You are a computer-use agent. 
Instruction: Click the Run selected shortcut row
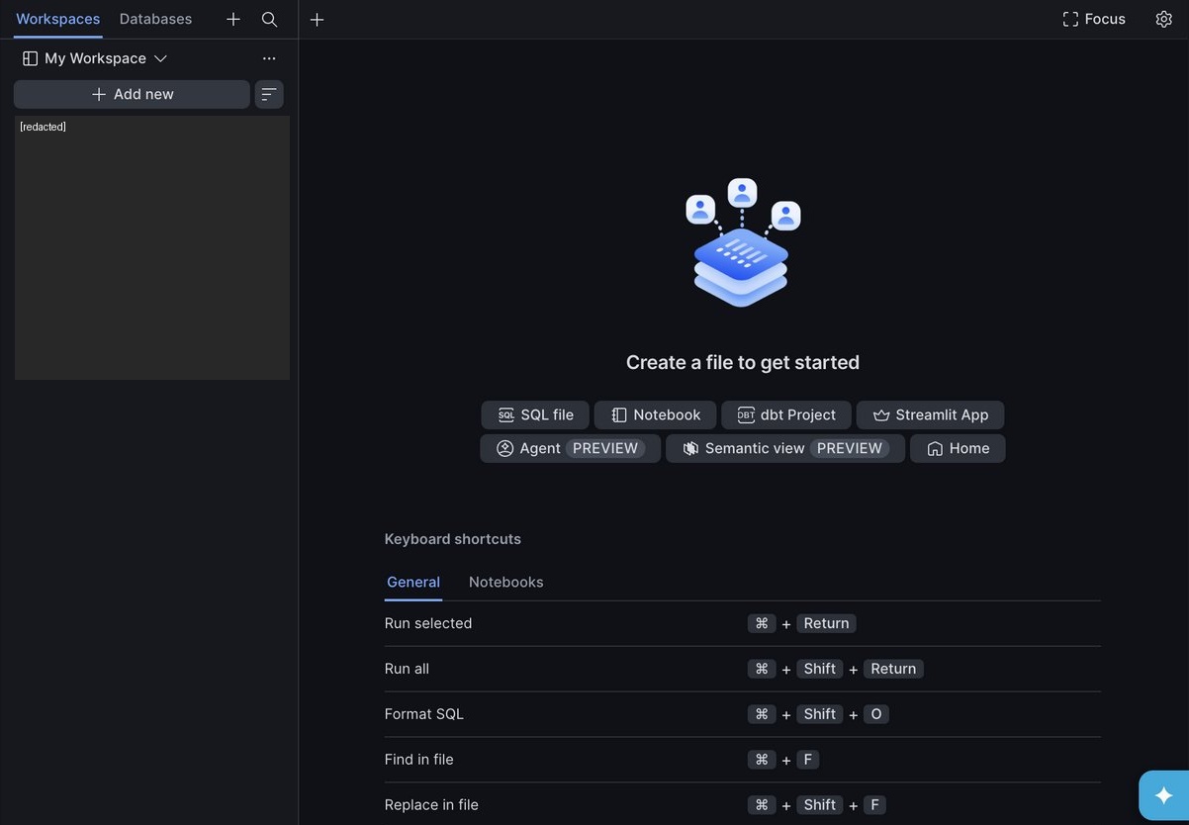click(742, 623)
